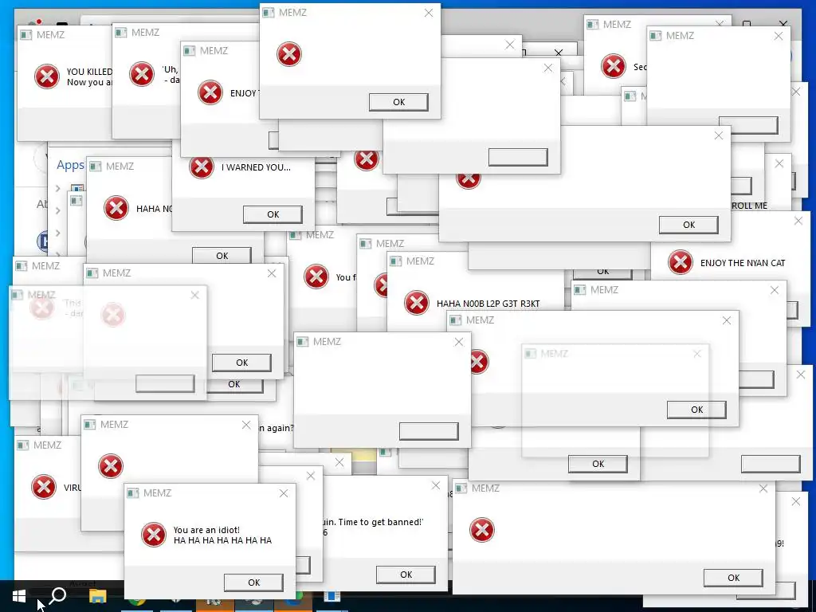Click the error icon beside the cut-off 'You f' text
This screenshot has width=816, height=612.
point(316,277)
